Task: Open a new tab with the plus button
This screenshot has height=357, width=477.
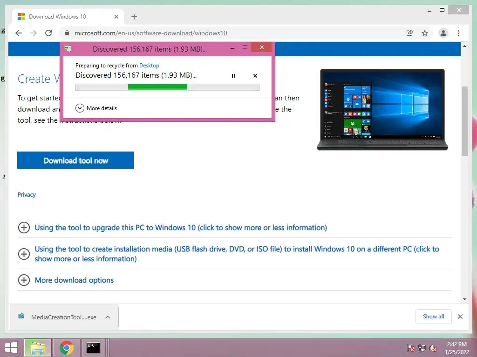Action: tap(134, 17)
